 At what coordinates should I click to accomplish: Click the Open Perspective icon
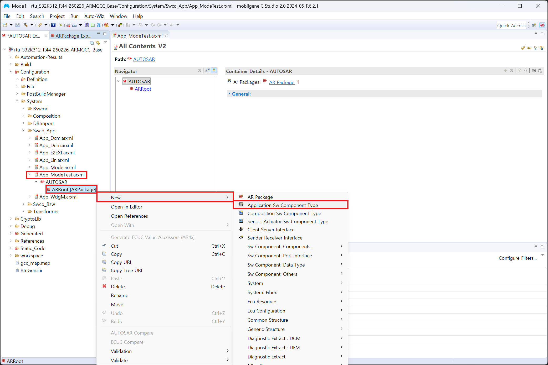[534, 25]
